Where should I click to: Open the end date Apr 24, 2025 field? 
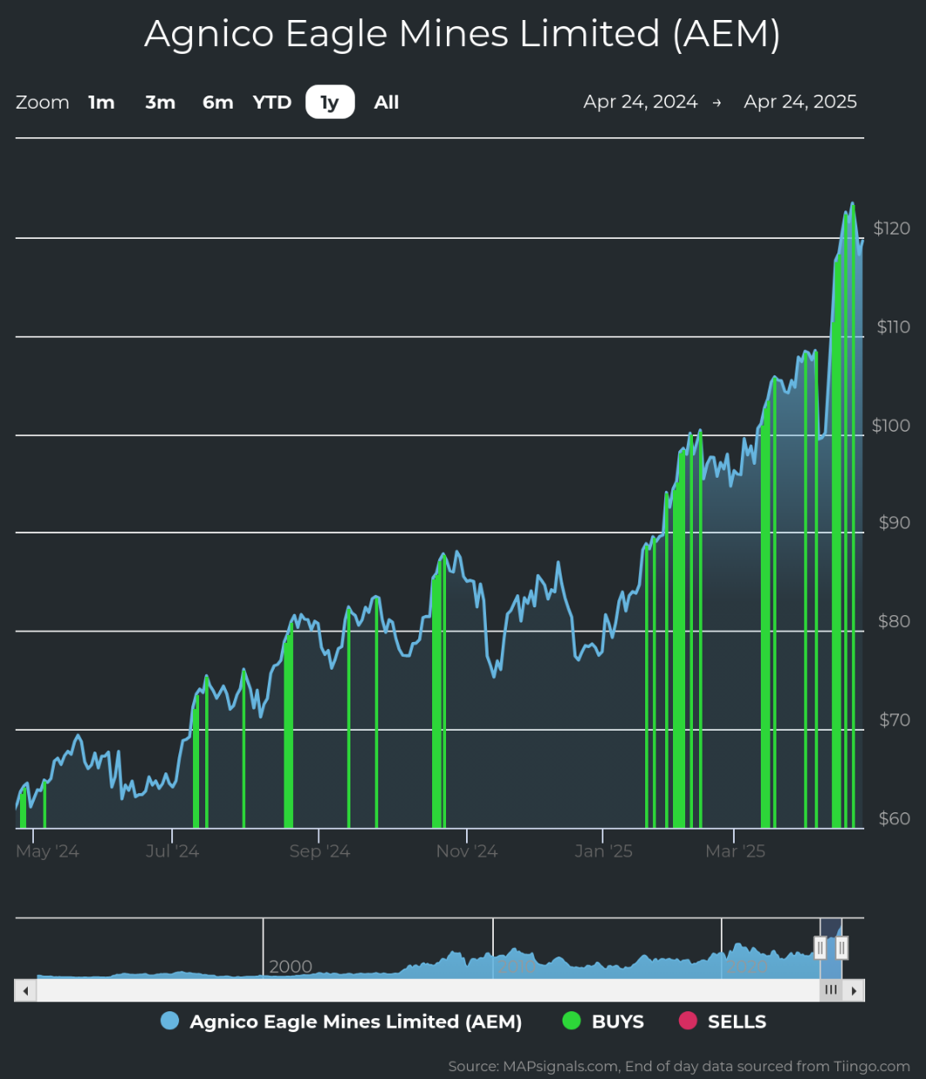[x=800, y=103]
